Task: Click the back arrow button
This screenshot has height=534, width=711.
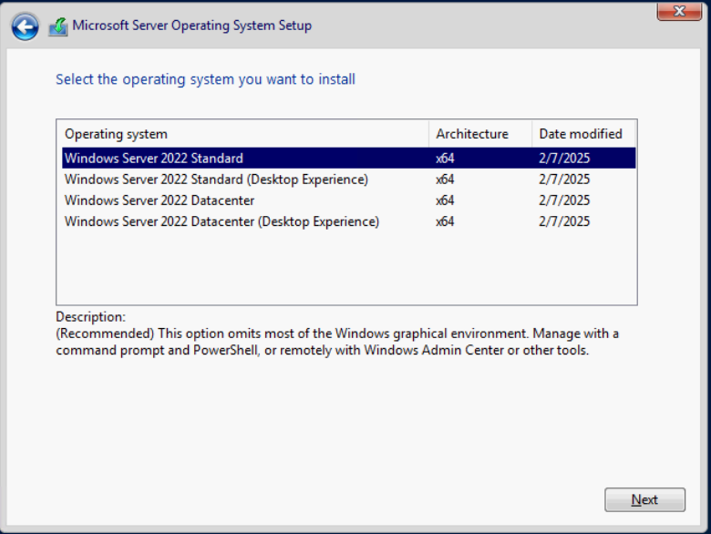Action: click(25, 26)
